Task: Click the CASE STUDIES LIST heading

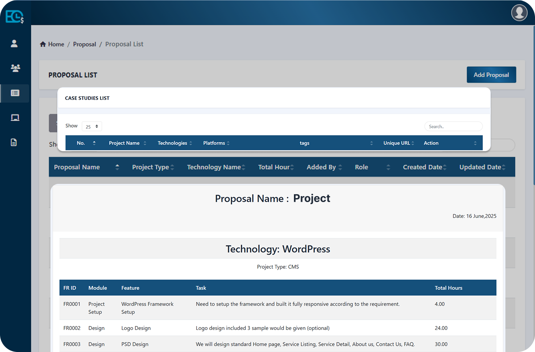Action: [87, 98]
